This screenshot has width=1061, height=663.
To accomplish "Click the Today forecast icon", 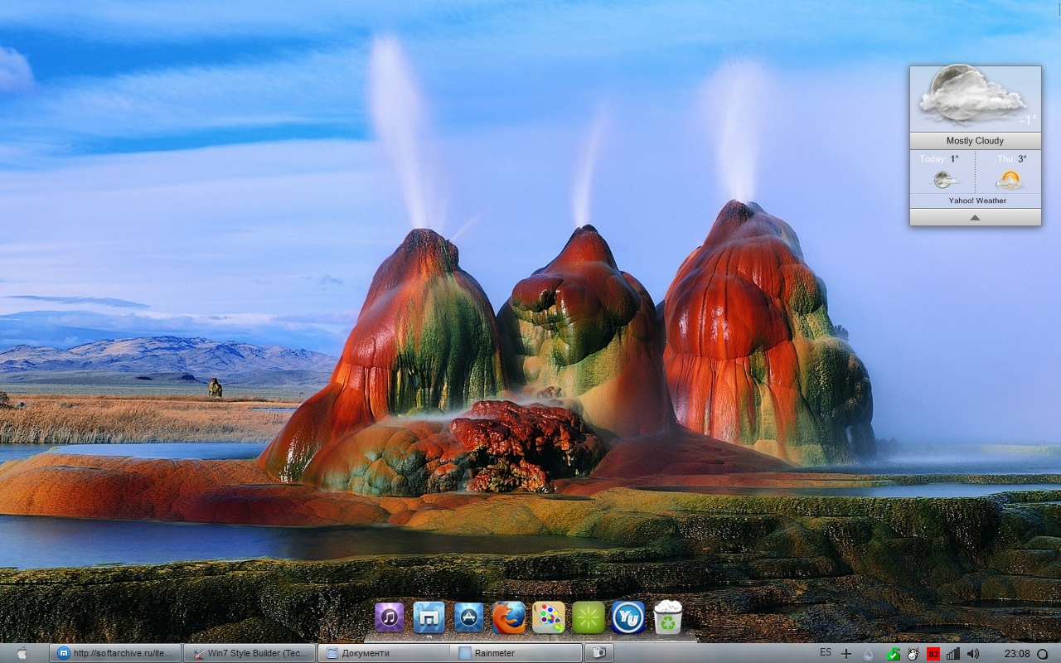I will pos(944,179).
